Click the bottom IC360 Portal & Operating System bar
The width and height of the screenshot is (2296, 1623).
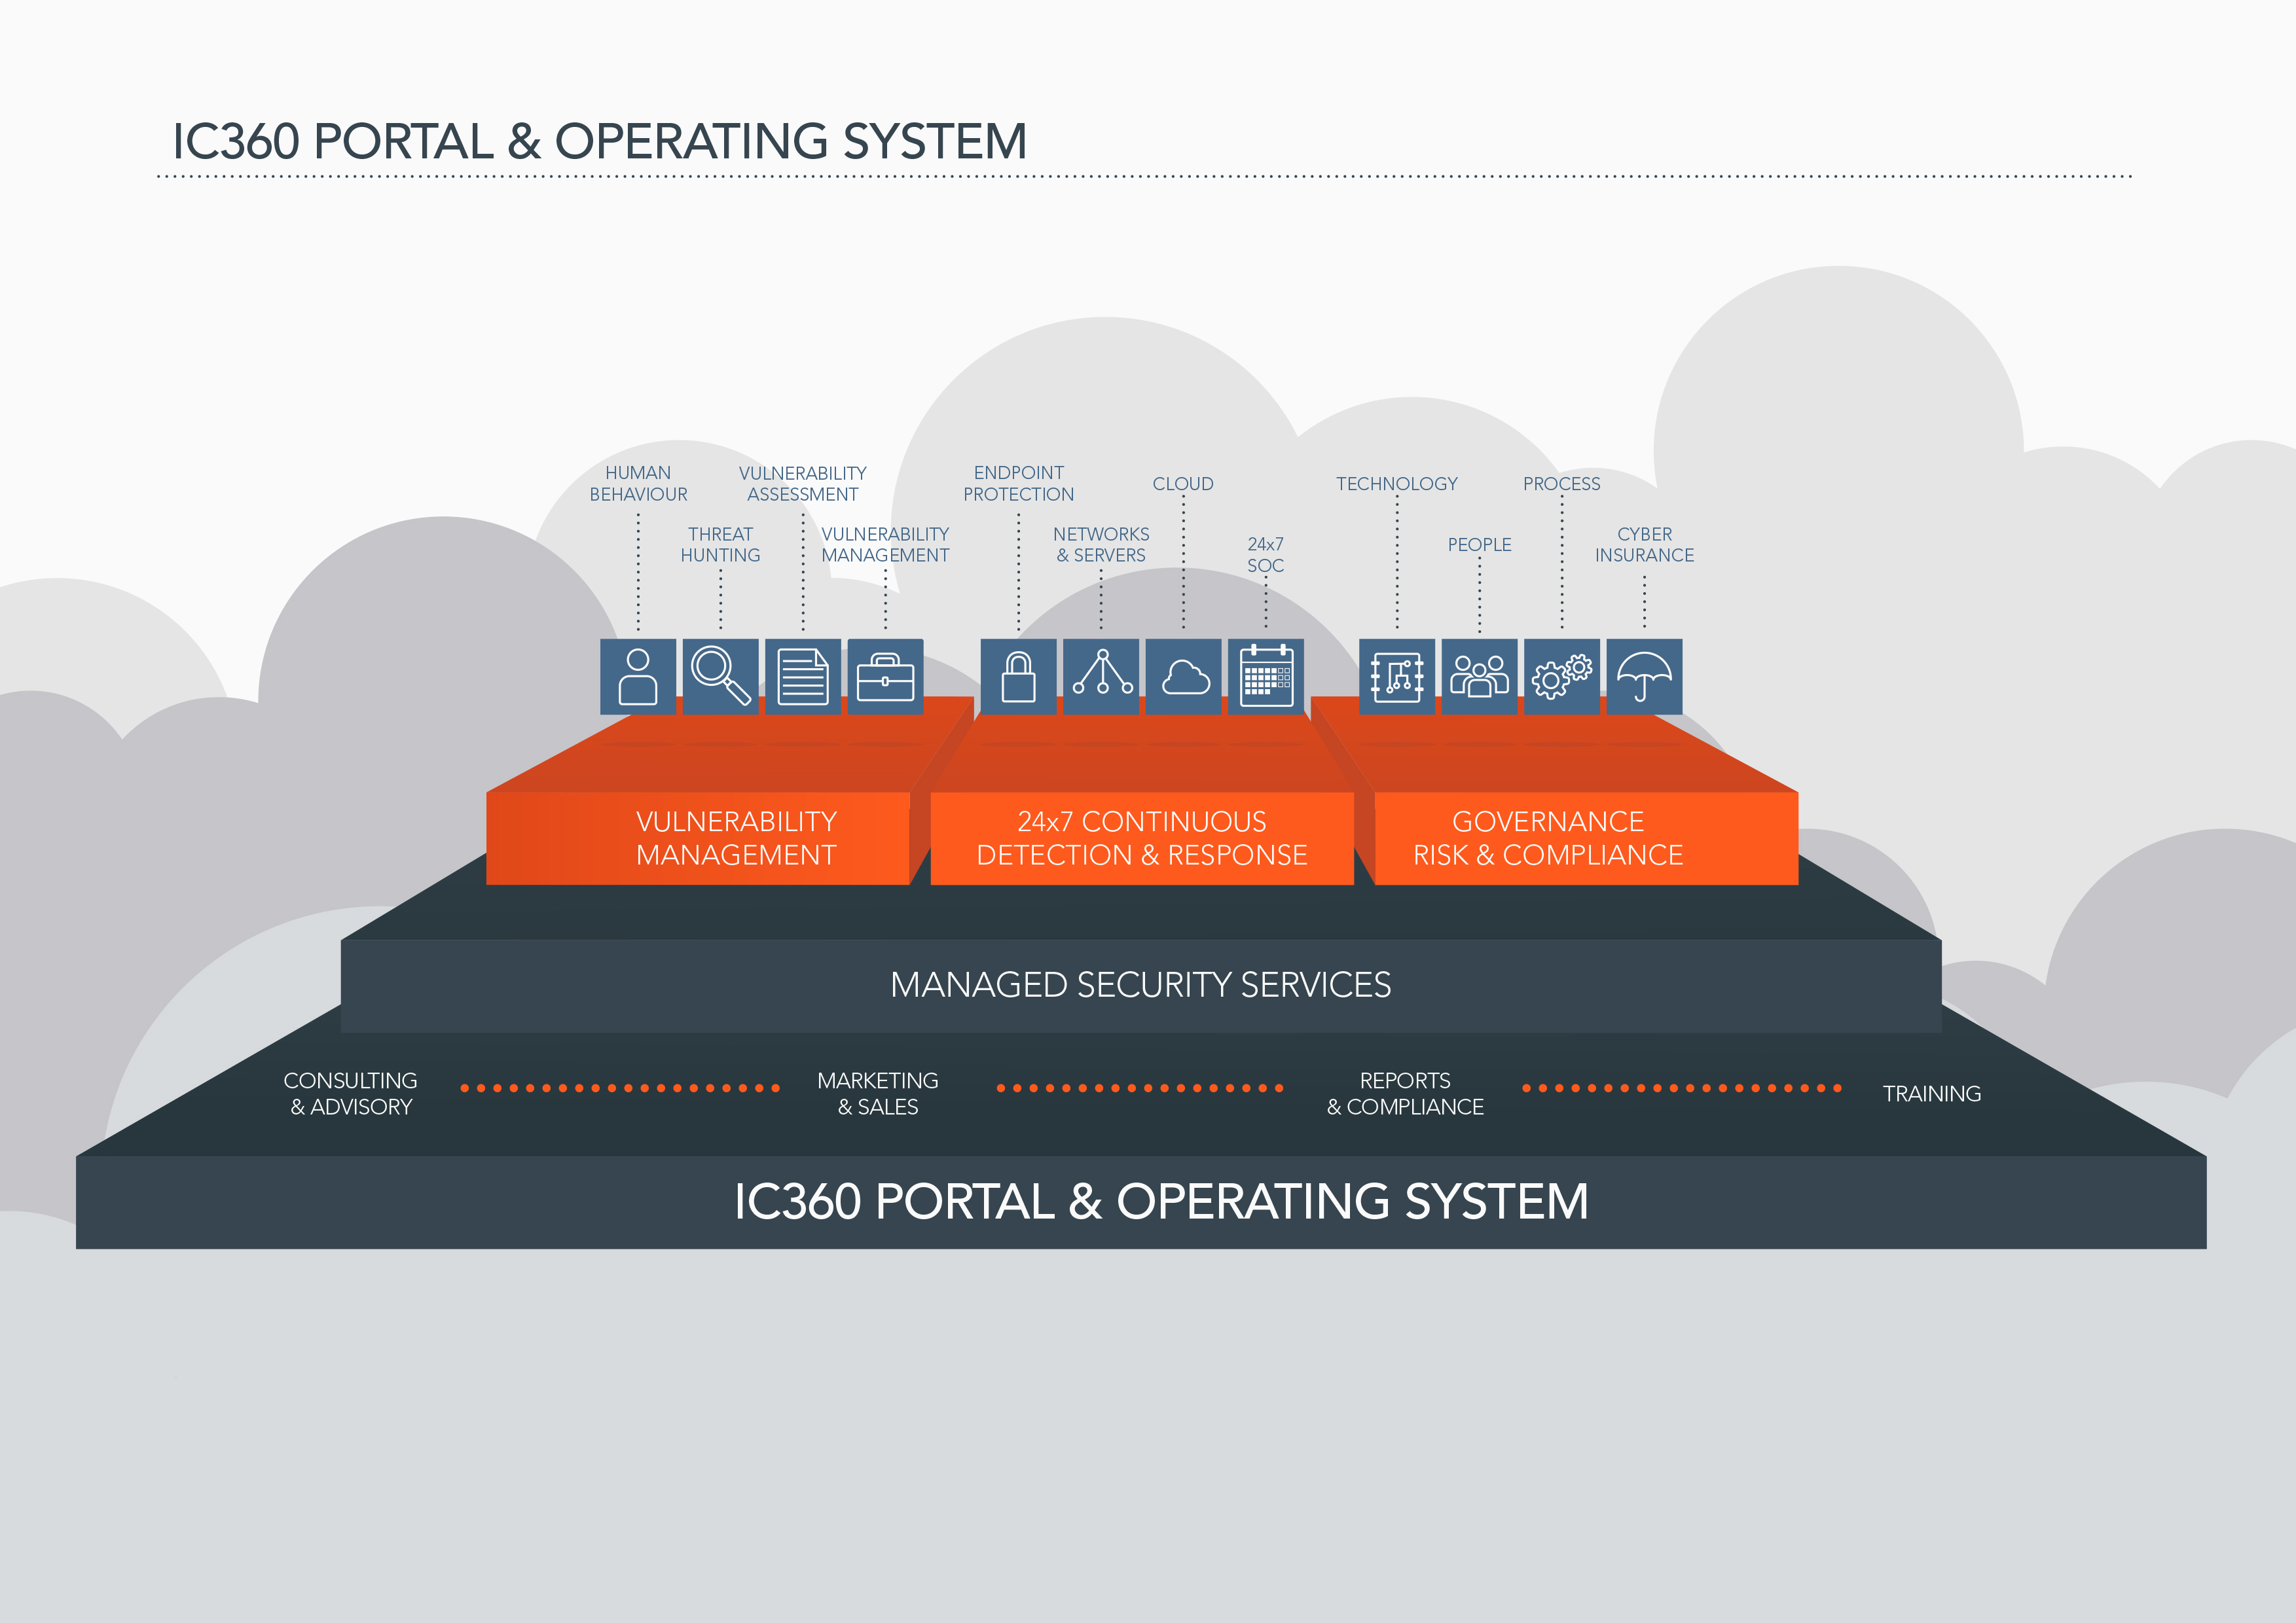[1141, 1202]
